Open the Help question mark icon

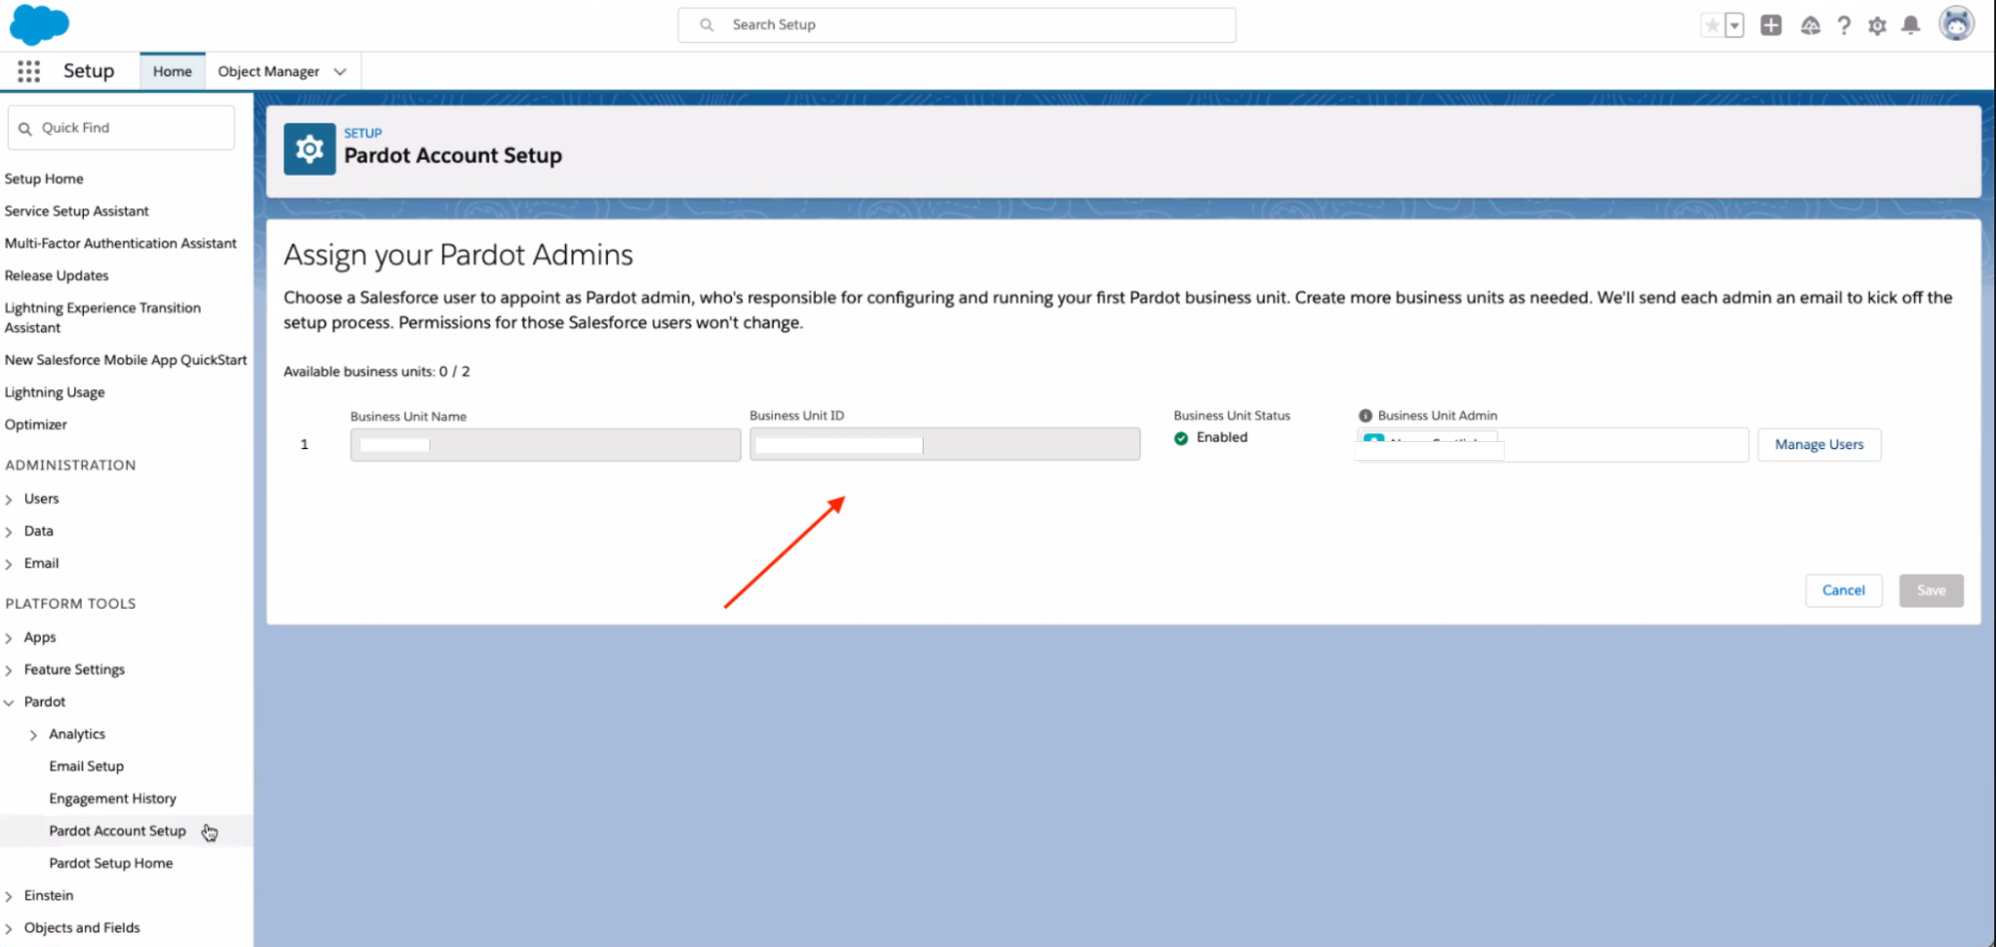pyautogui.click(x=1843, y=26)
